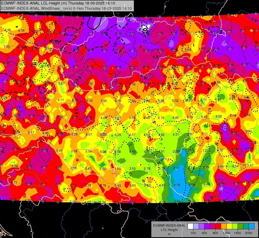Click the 4.25 value over blue area
The image size is (259, 238).
click(x=177, y=185)
